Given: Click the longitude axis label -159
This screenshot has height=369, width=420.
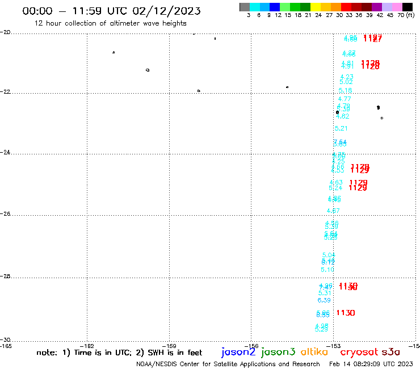Looking at the screenshot, I should [x=169, y=346].
